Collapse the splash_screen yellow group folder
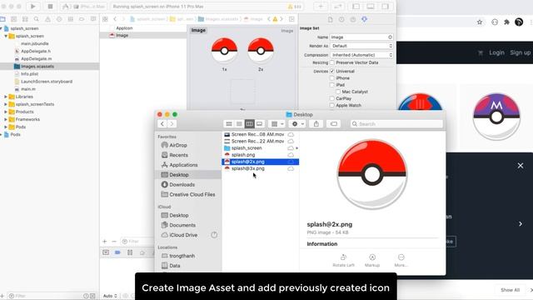The image size is (533, 300). (6, 36)
